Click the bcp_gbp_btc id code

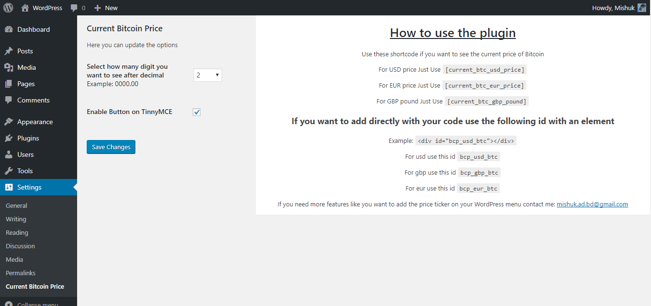479,172
